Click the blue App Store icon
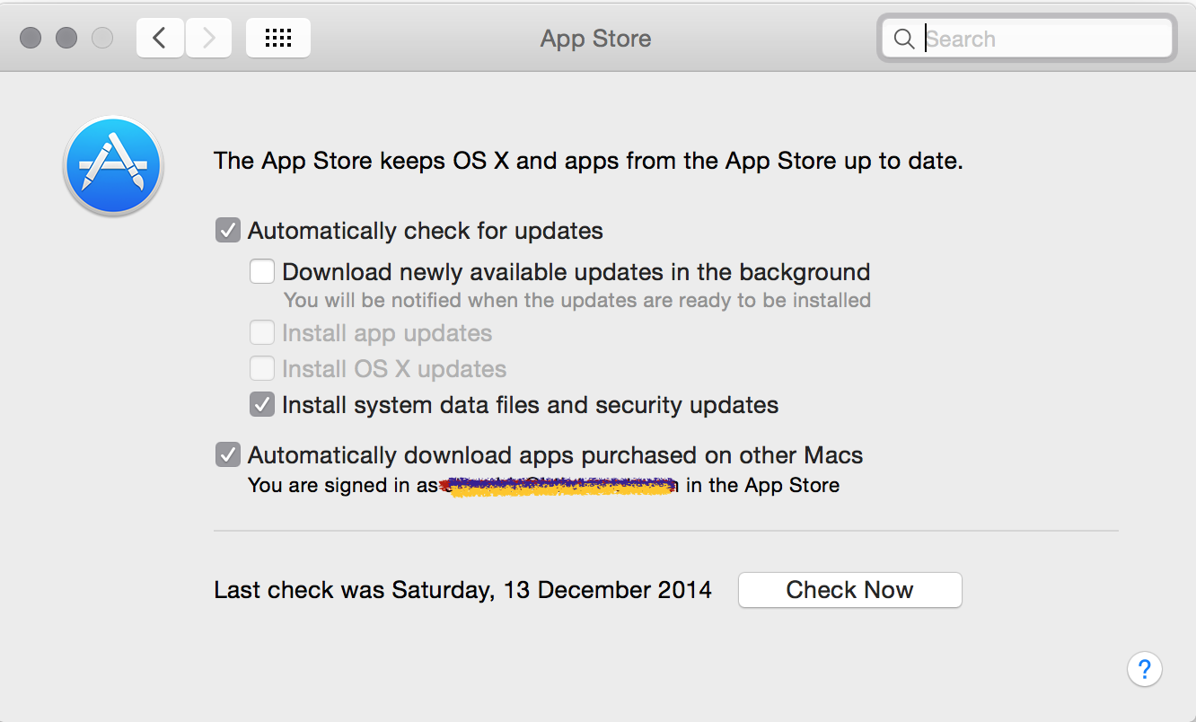 click(113, 166)
